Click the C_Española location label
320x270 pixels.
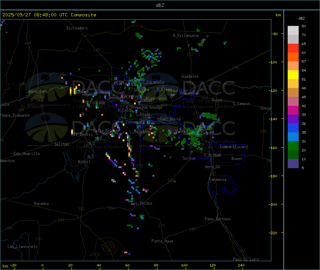(153, 82)
